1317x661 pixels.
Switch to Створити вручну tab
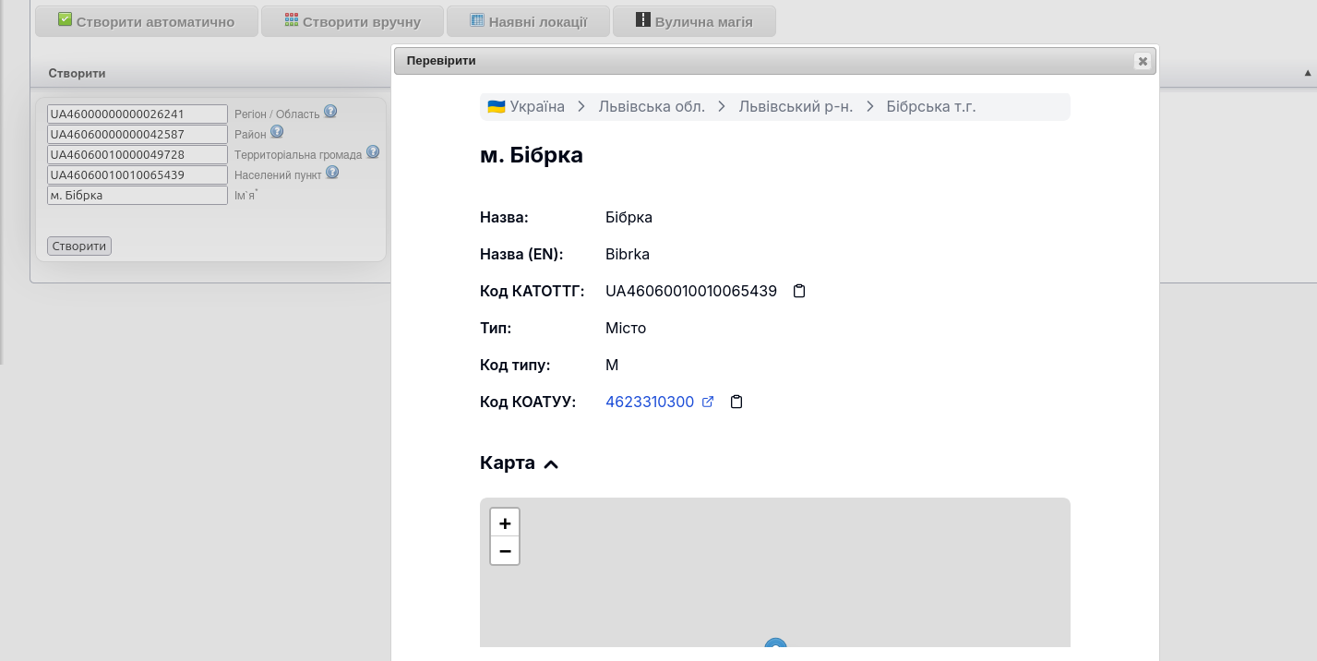352,21
